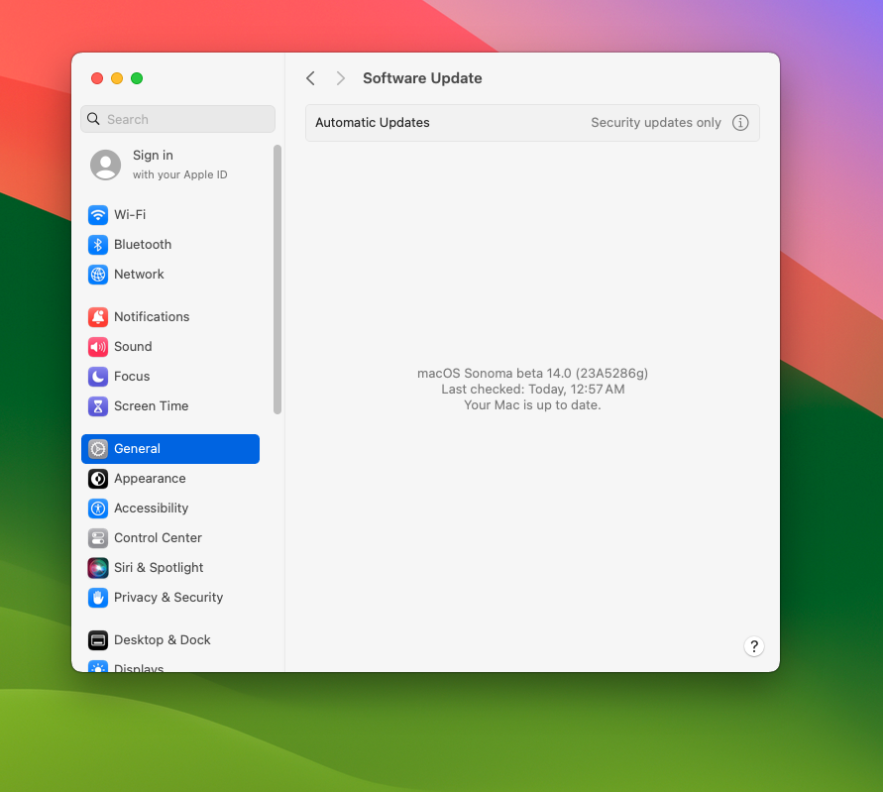
Task: Close the window with the red button
Action: point(97,78)
